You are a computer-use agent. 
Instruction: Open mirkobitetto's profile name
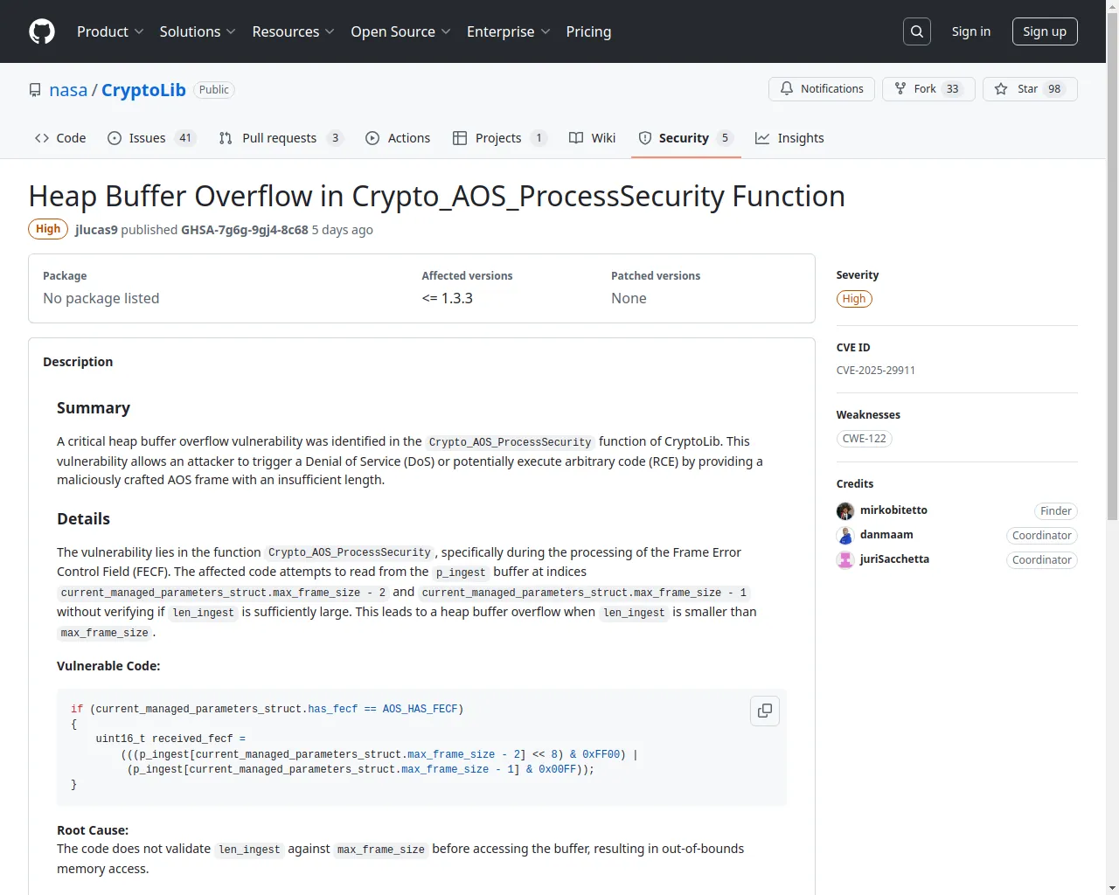pyautogui.click(x=893, y=510)
